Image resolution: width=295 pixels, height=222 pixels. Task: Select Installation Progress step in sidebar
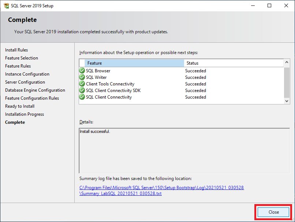click(x=25, y=114)
